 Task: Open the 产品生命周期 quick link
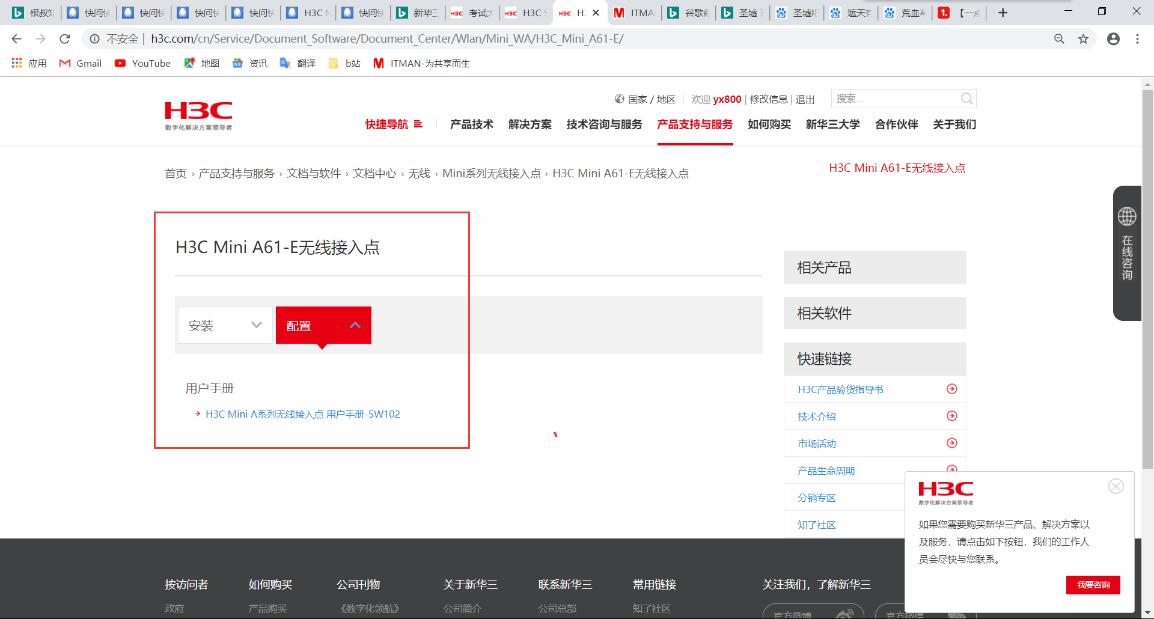point(826,471)
